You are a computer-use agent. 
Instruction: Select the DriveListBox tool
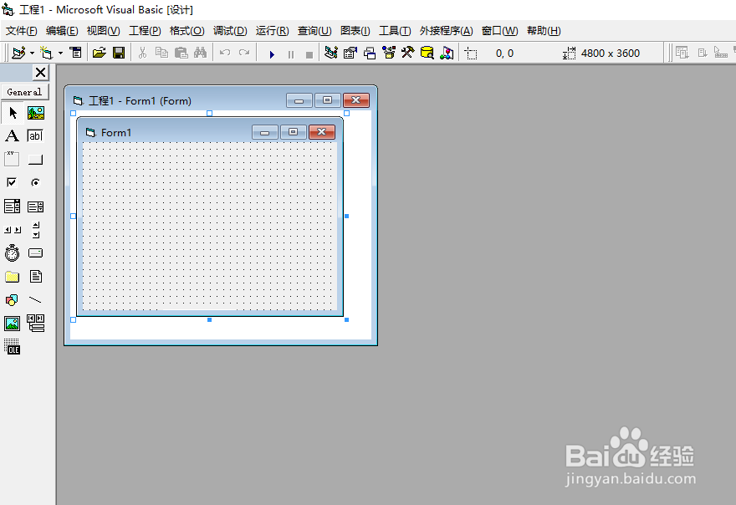(x=36, y=253)
